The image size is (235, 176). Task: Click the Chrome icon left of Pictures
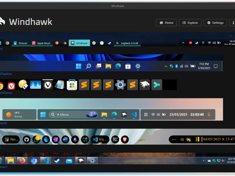pyautogui.click(x=7, y=43)
